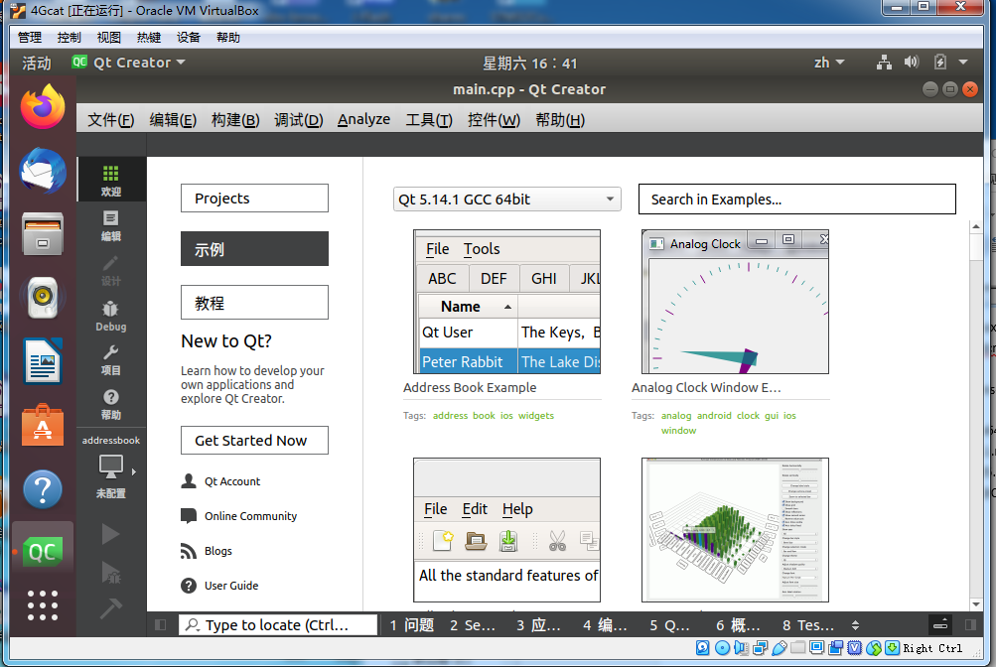The width and height of the screenshot is (996, 667).
Task: Click the examples list vertical scrollbar
Action: tap(976, 415)
